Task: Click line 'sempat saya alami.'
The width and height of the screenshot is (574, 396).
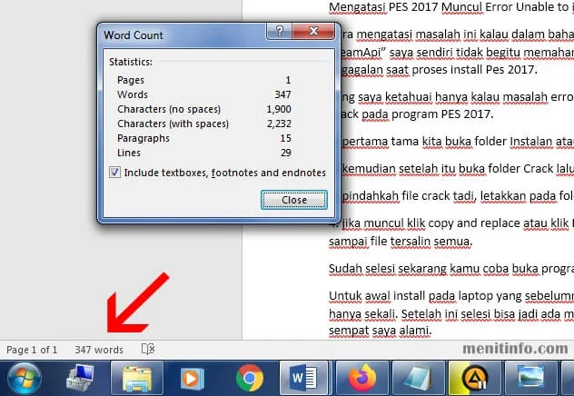Action: tap(380, 331)
